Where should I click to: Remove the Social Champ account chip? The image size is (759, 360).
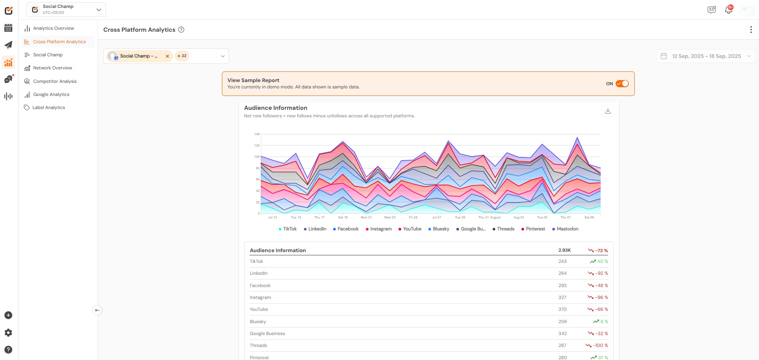168,56
